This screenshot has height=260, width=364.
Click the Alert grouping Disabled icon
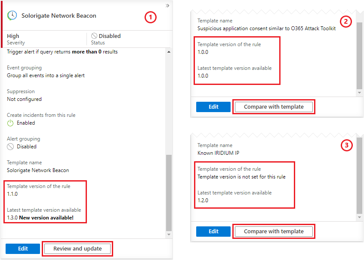point(10,147)
